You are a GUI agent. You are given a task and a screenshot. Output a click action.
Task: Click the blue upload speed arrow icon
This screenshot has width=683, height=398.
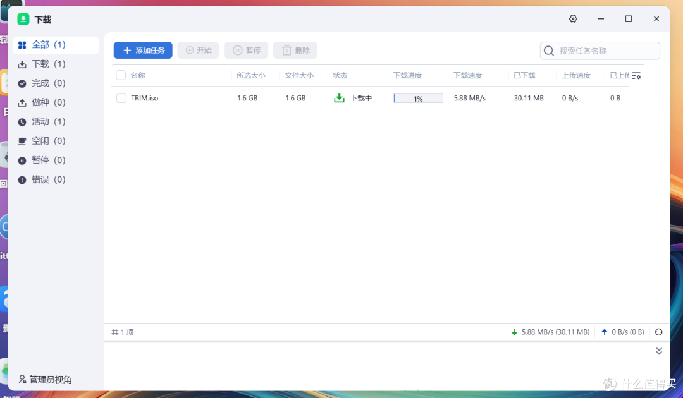604,332
